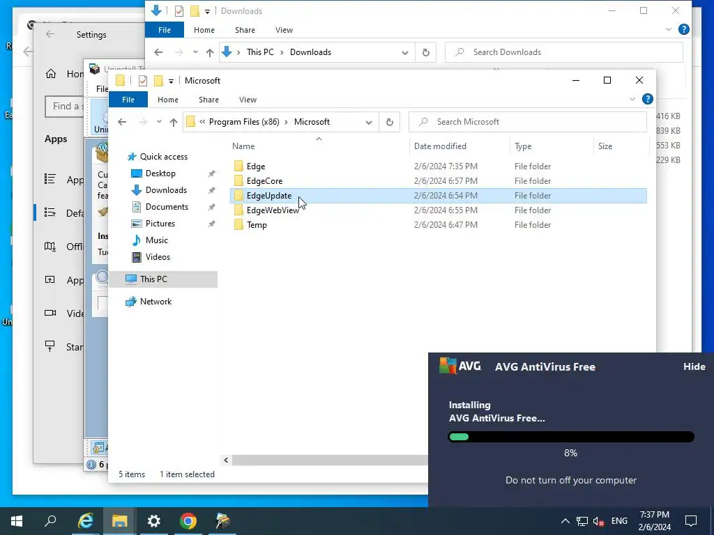Open Share ribbon tab in Microsoft window
714x535 pixels.
click(x=208, y=100)
